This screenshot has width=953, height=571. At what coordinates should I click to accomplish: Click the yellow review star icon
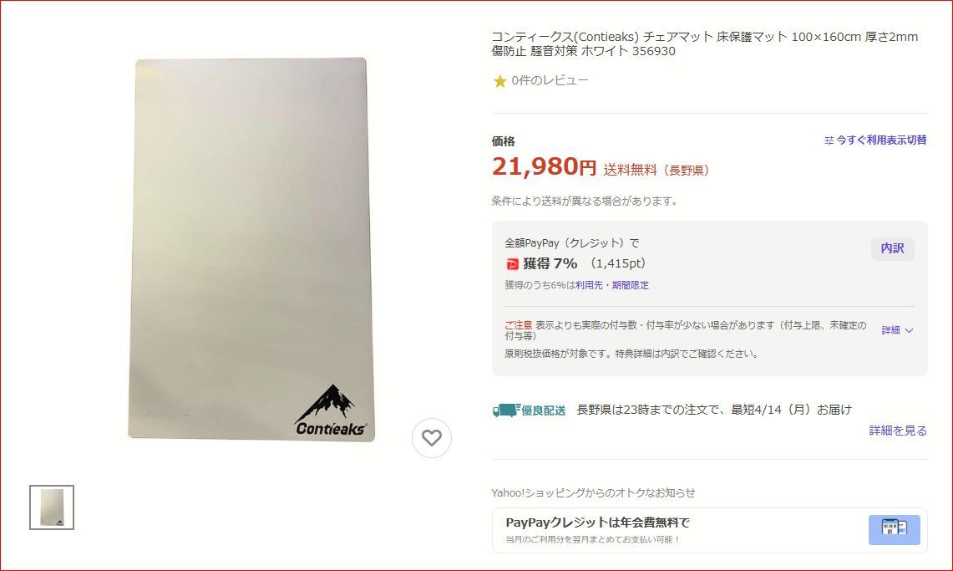coord(499,81)
